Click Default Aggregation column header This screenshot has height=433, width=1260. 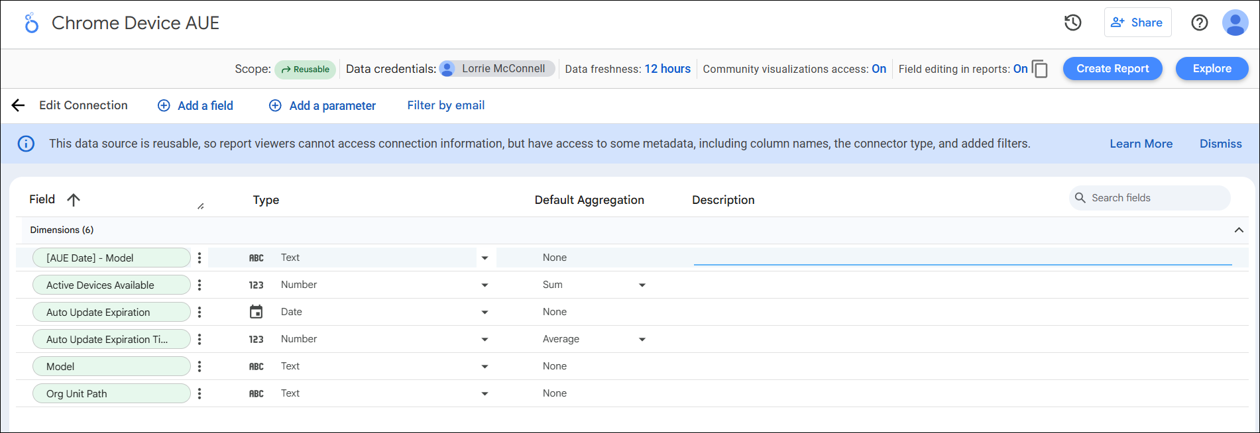[589, 200]
